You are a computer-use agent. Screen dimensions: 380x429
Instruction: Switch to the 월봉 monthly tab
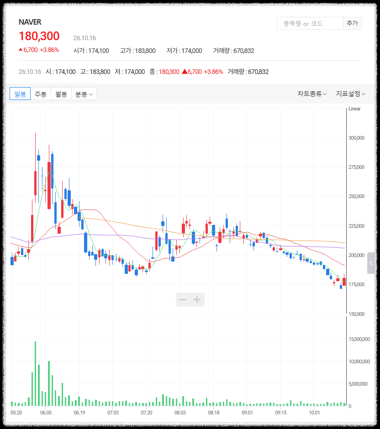tap(61, 94)
